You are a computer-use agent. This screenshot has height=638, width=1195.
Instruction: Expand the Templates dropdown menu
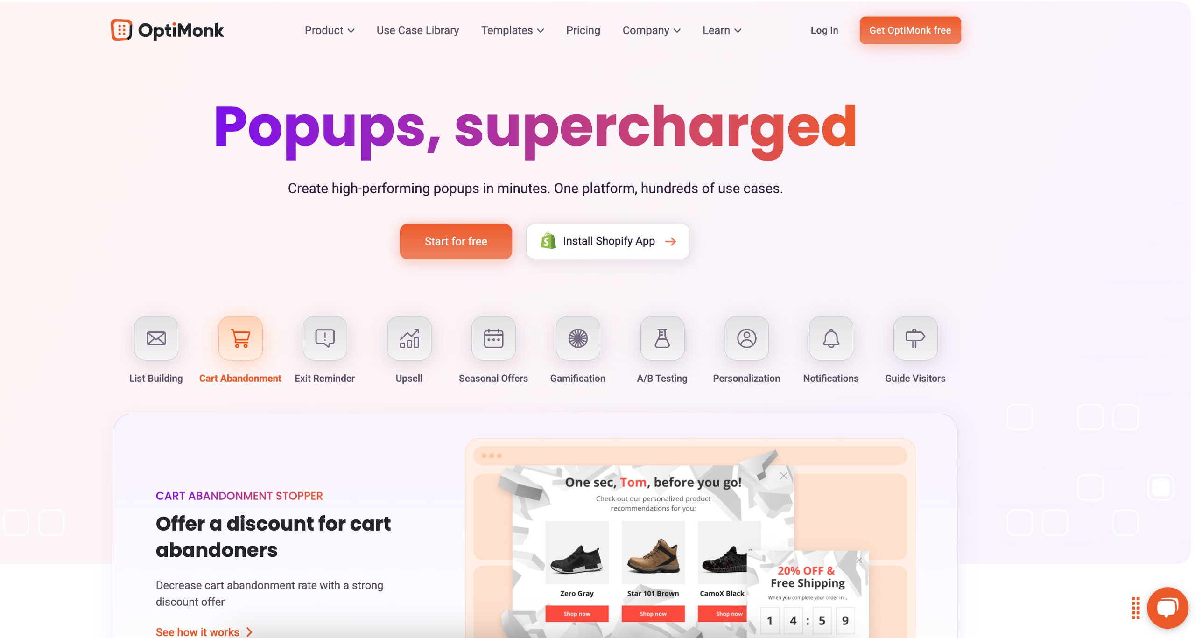(x=512, y=30)
